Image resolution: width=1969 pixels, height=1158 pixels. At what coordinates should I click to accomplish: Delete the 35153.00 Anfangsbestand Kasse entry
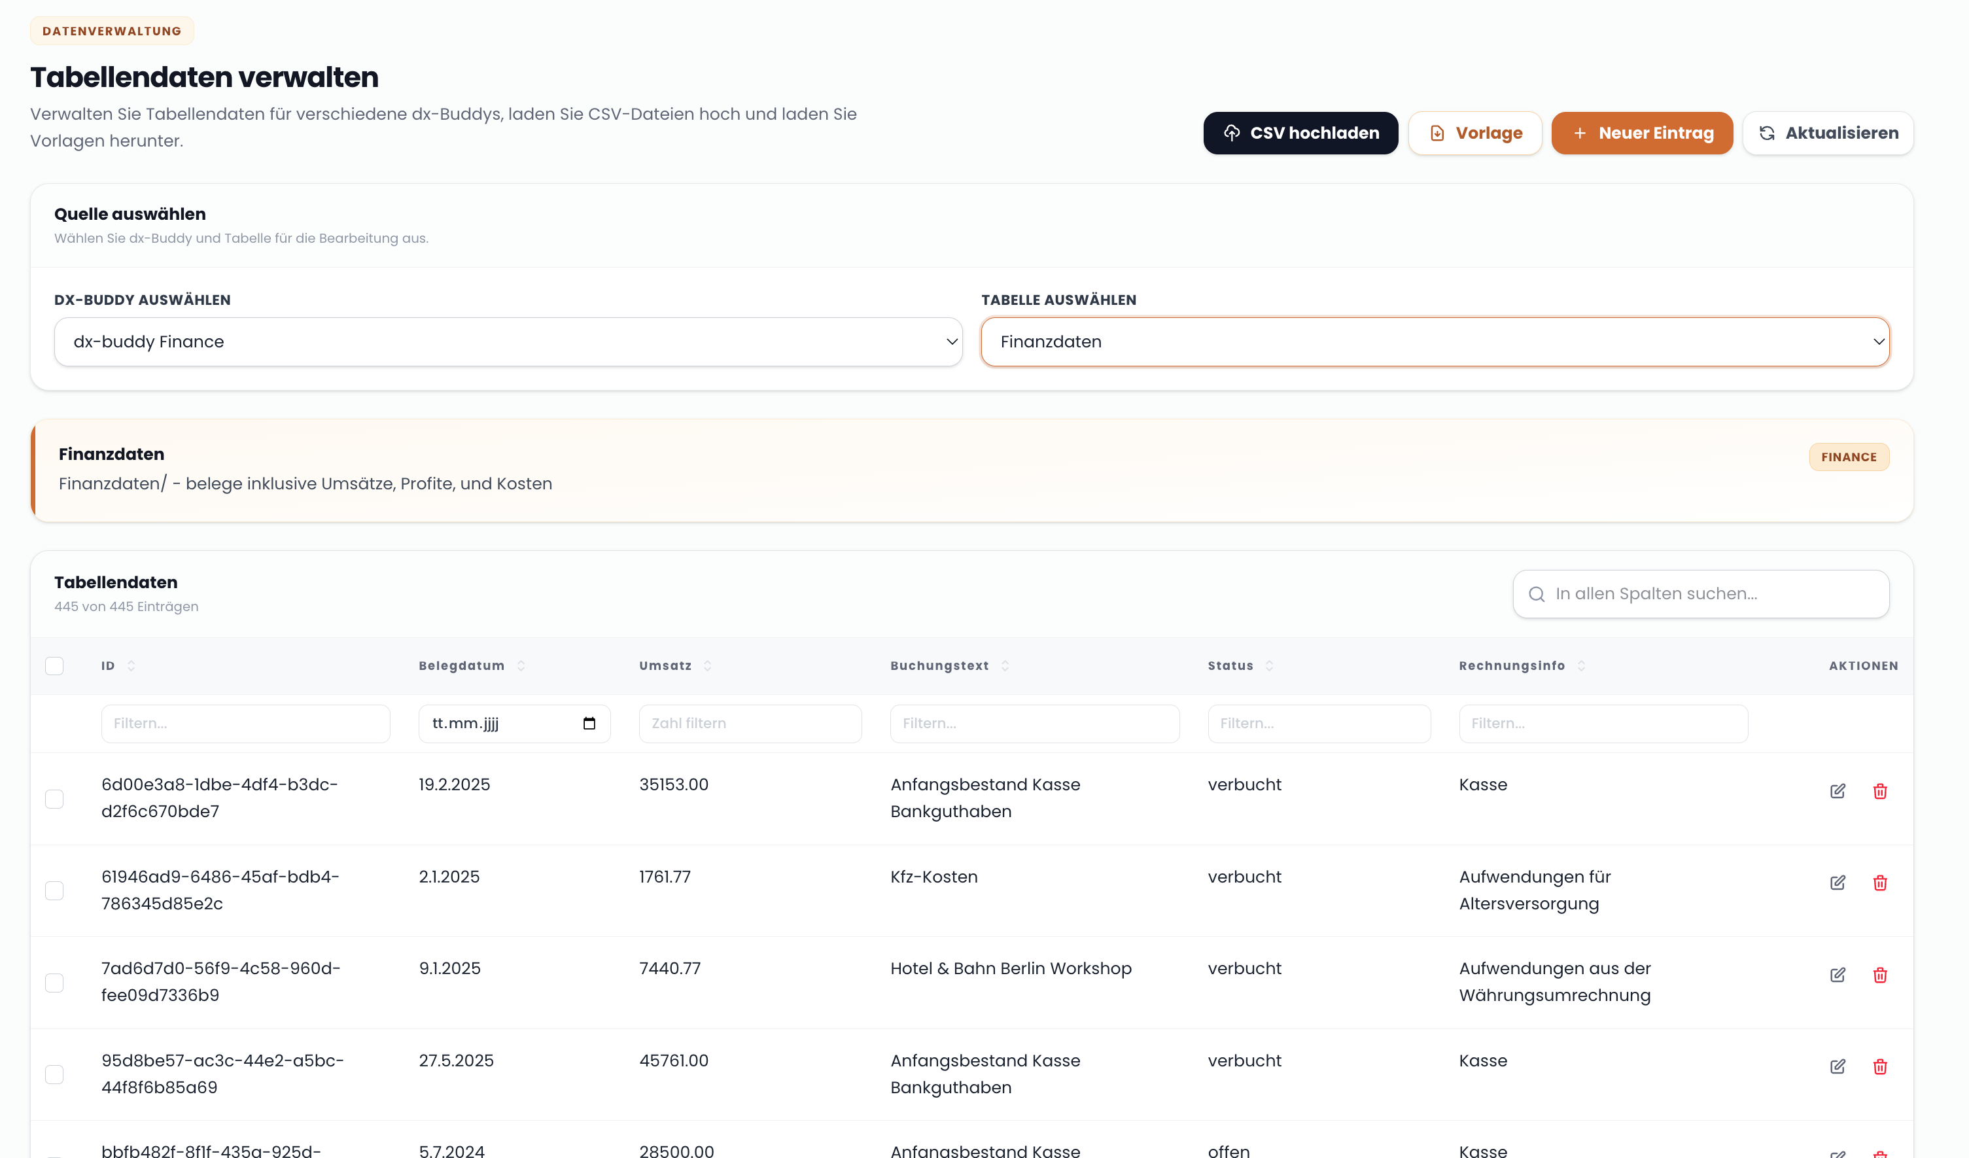[1880, 791]
